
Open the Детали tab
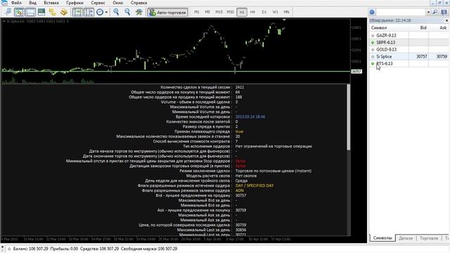click(x=406, y=238)
